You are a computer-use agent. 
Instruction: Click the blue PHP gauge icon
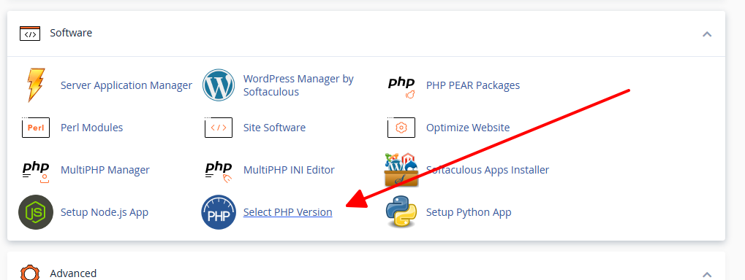219,212
